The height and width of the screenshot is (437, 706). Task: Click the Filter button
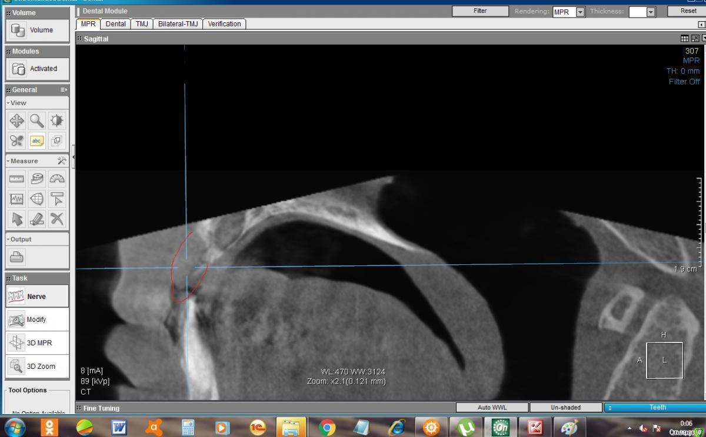click(x=480, y=11)
